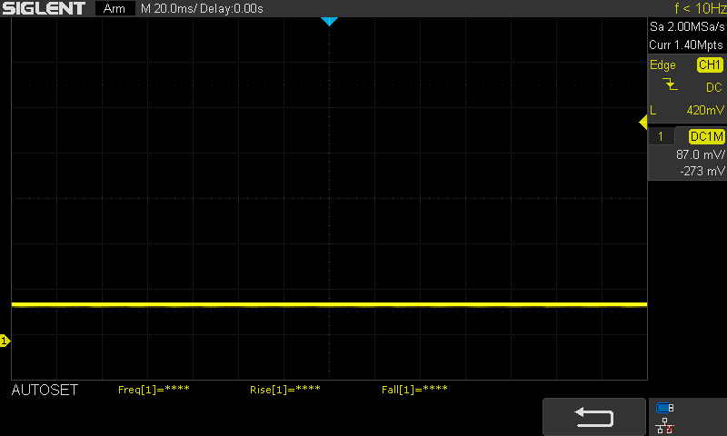The width and height of the screenshot is (727, 436).
Task: Click the Rise[1] measurement readout
Action: pyautogui.click(x=285, y=390)
